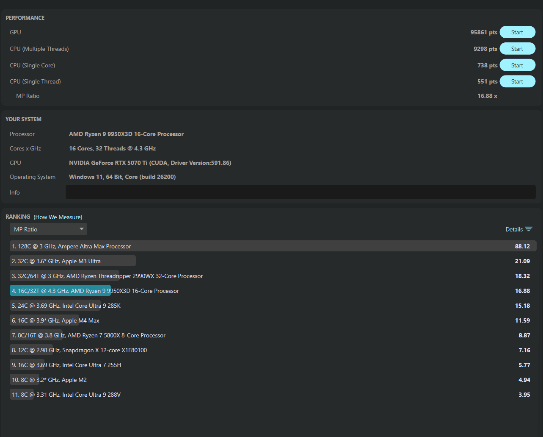
Task: Click the 3.95 ranking score
Action: point(524,395)
